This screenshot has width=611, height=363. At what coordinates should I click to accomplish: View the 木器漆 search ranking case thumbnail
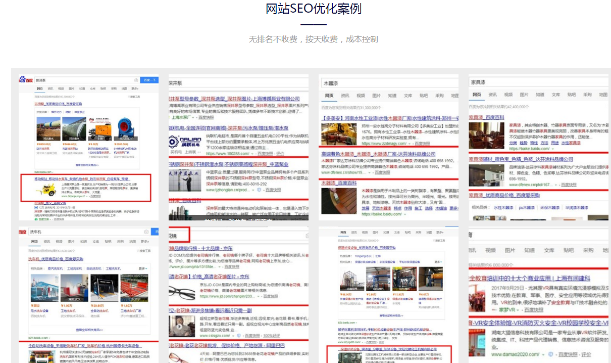[x=389, y=148]
